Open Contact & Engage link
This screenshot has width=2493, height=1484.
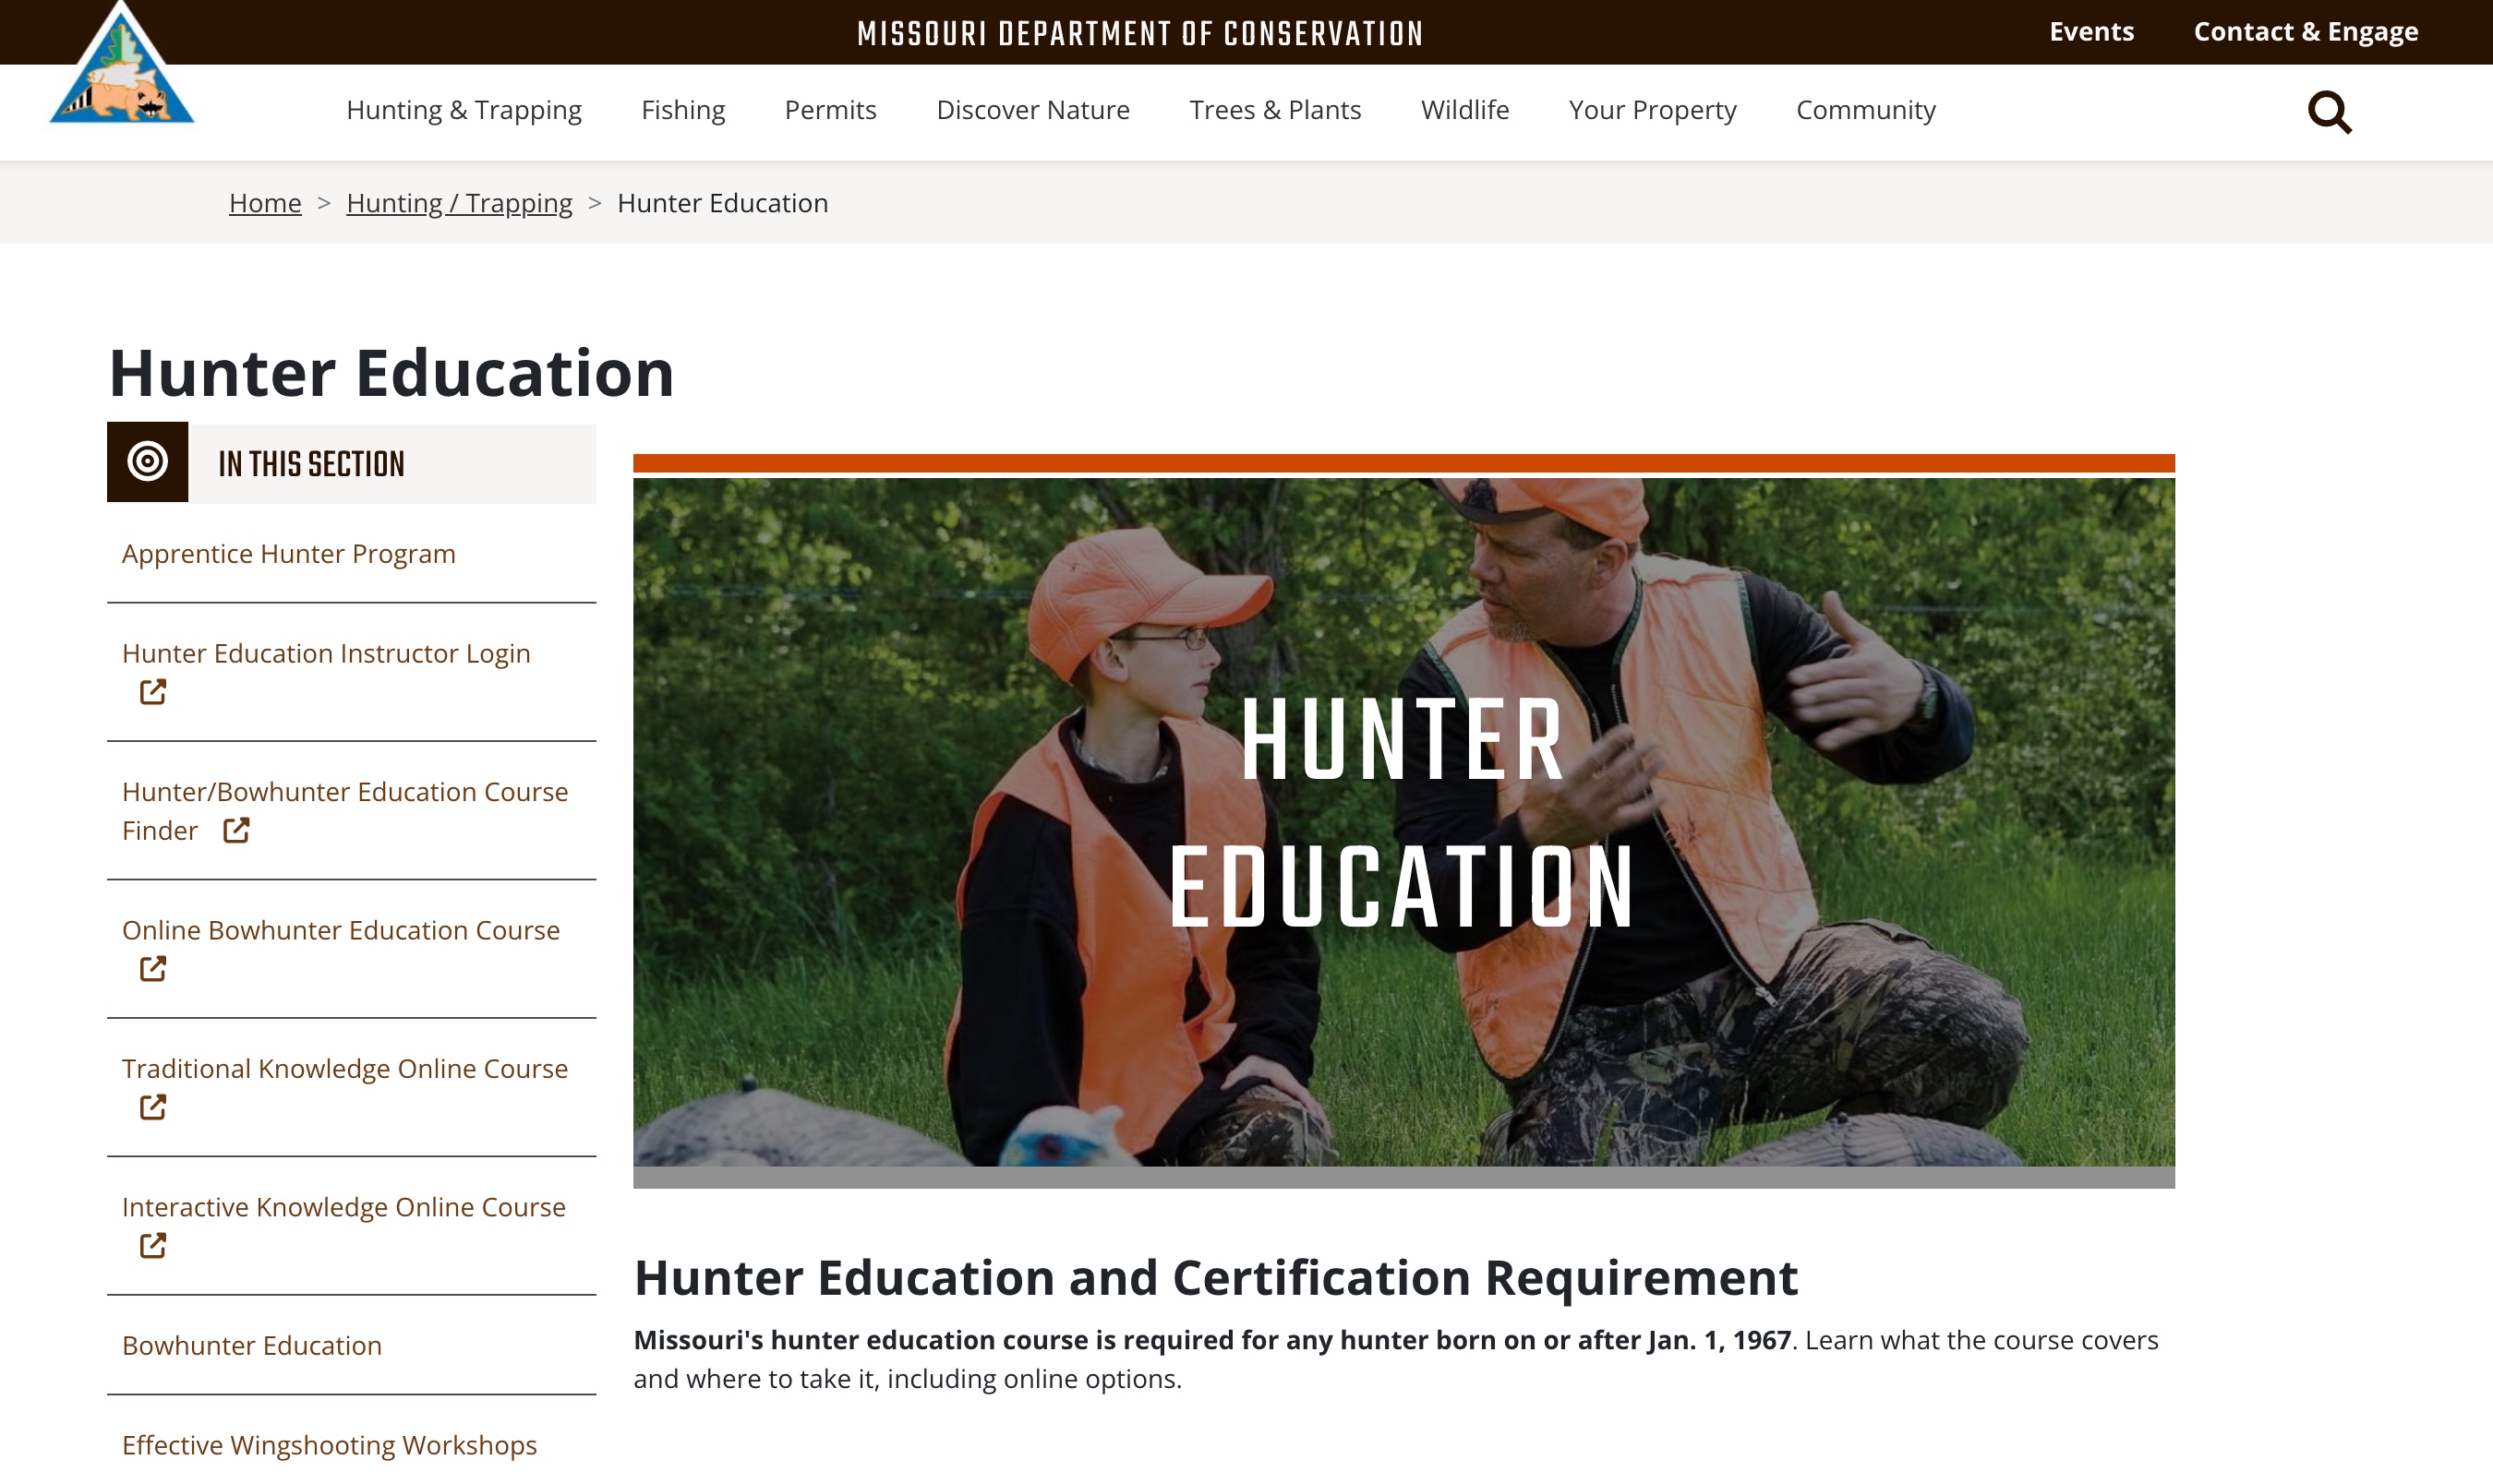tap(2305, 32)
